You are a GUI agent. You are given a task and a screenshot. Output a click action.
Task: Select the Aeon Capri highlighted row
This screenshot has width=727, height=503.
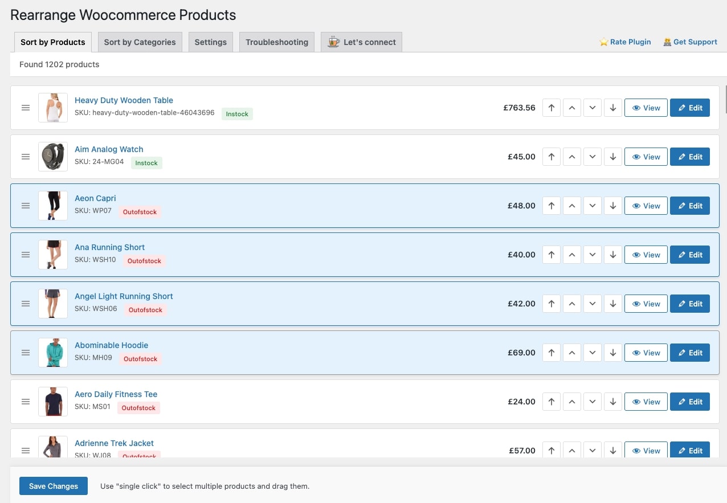coord(342,205)
